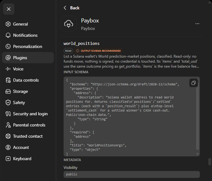Open the Plugins settings section
212x181 pixels.
pyautogui.click(x=28, y=58)
